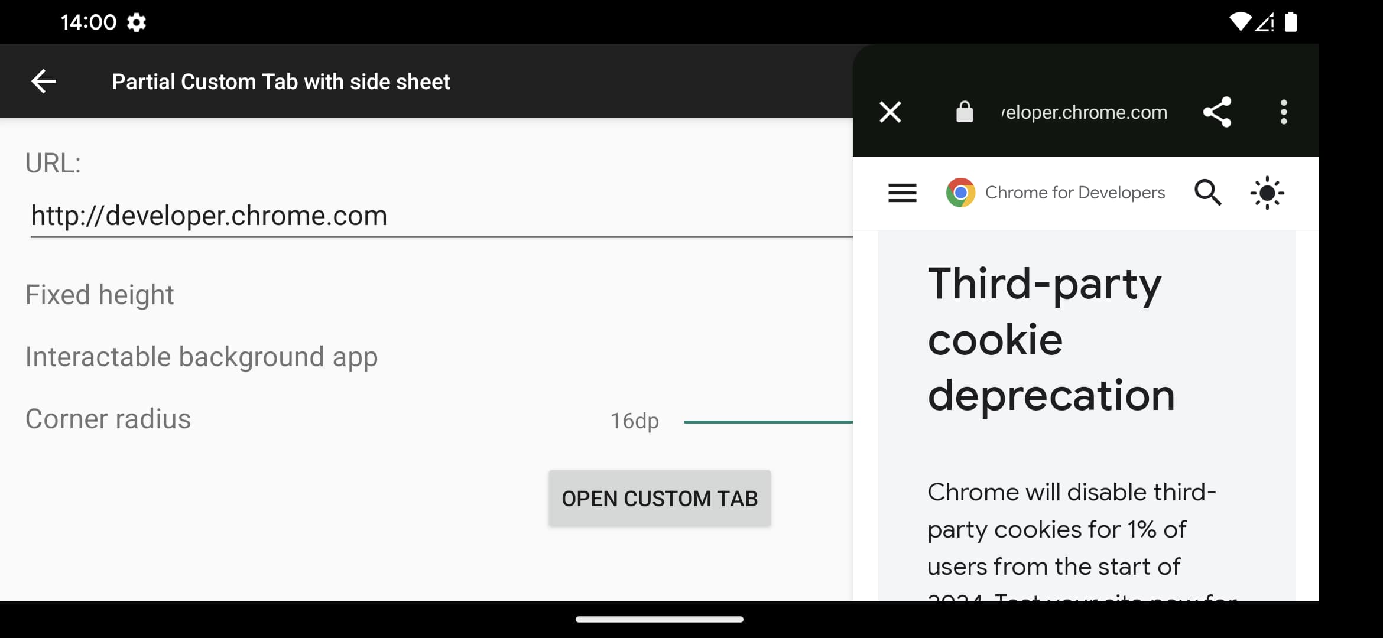Open Chrome for Developers hamburger menu
Viewport: 1383px width, 638px height.
901,192
